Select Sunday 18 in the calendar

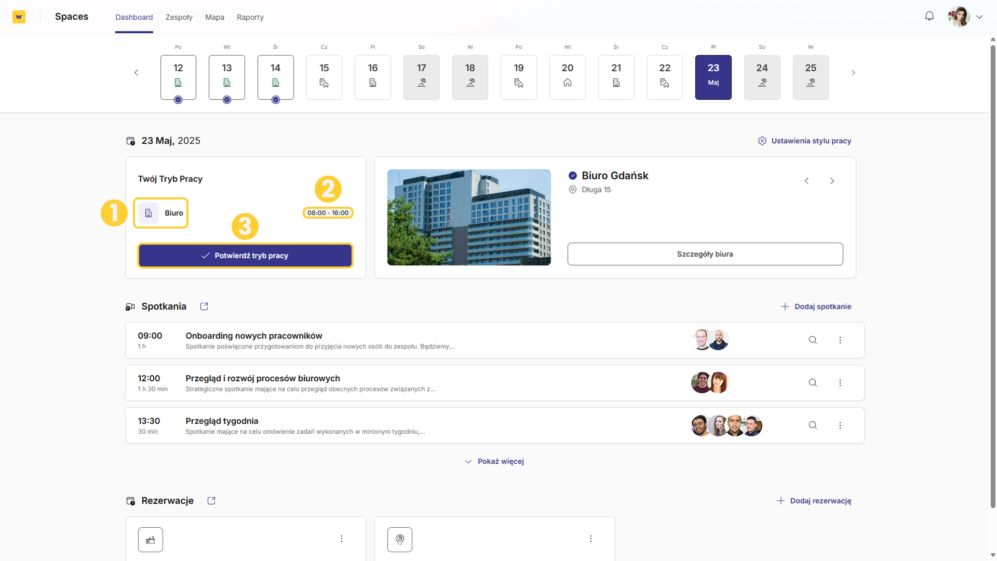click(x=470, y=77)
